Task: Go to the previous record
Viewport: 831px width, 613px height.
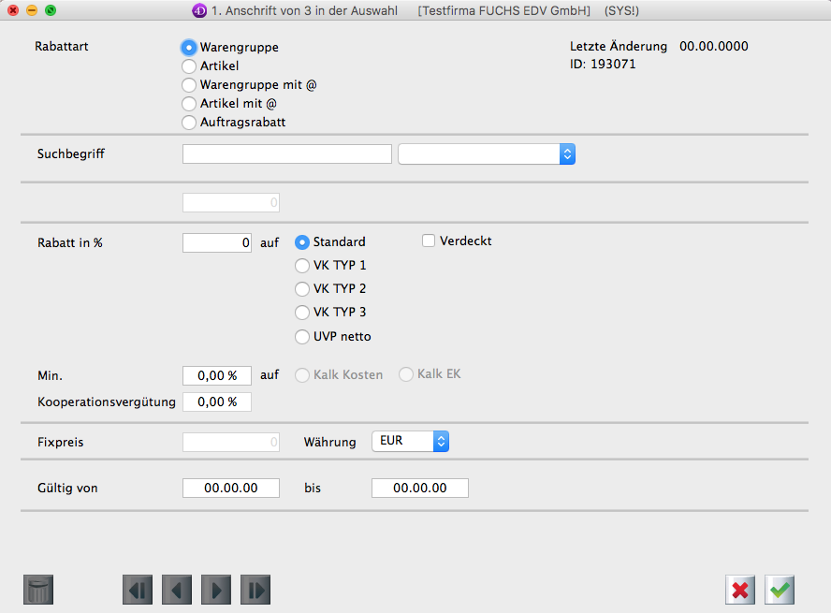Action: tap(177, 590)
